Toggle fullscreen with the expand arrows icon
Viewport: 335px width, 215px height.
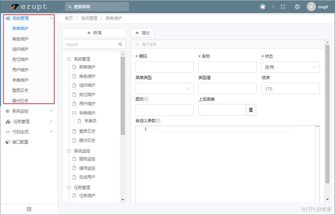click(283, 7)
